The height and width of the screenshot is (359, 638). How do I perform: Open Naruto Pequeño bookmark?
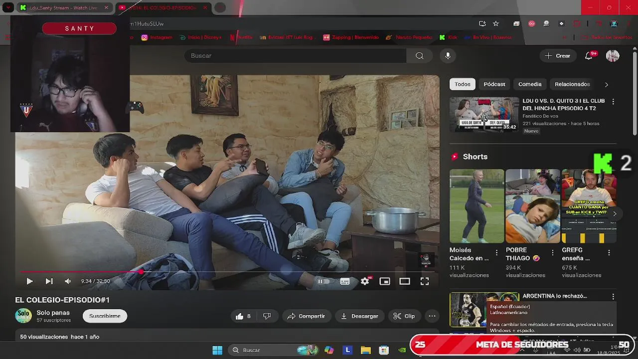pyautogui.click(x=409, y=37)
